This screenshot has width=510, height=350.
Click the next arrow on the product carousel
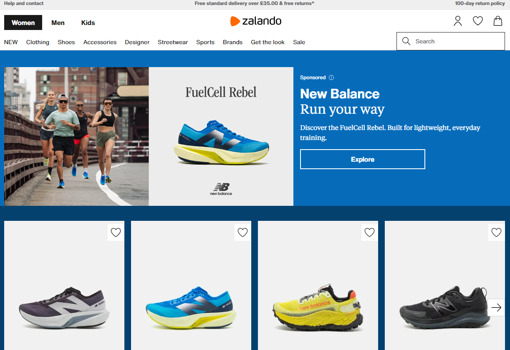point(496,307)
